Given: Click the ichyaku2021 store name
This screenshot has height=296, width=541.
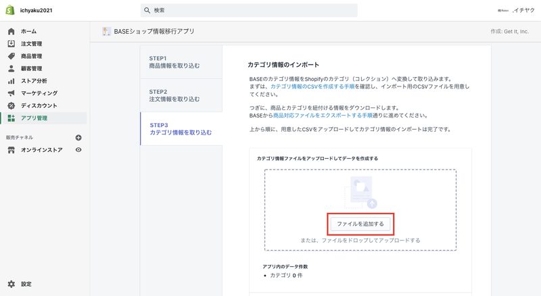Looking at the screenshot, I should pyautogui.click(x=37, y=10).
